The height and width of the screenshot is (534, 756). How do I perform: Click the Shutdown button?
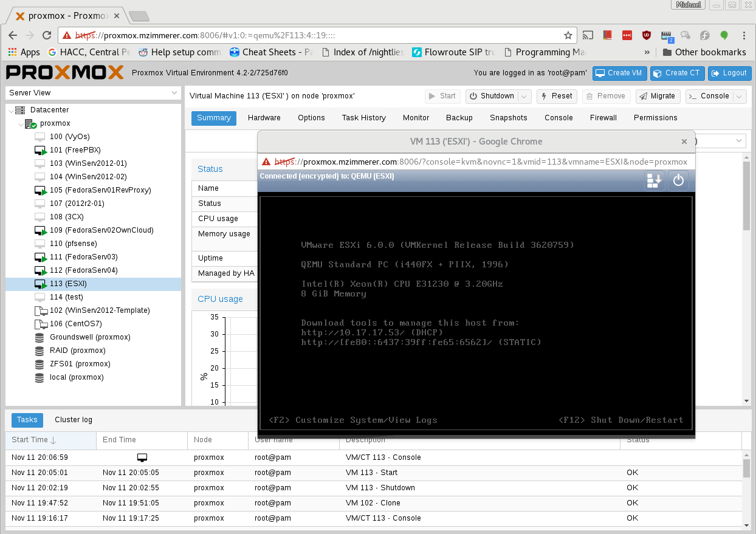click(492, 96)
